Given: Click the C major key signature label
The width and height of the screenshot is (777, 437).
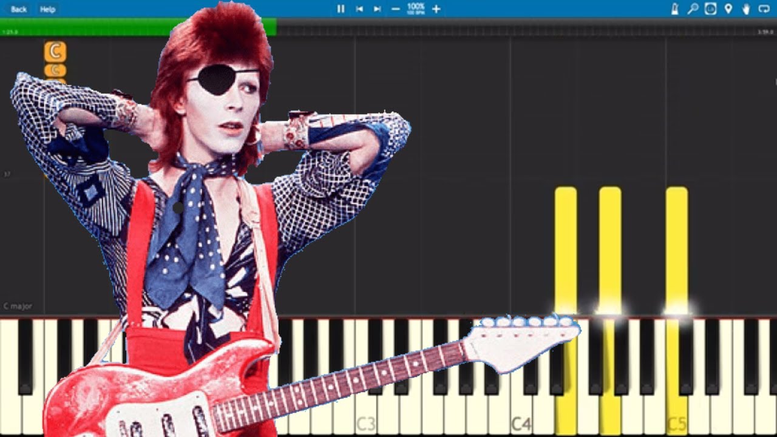Looking at the screenshot, I should [18, 307].
